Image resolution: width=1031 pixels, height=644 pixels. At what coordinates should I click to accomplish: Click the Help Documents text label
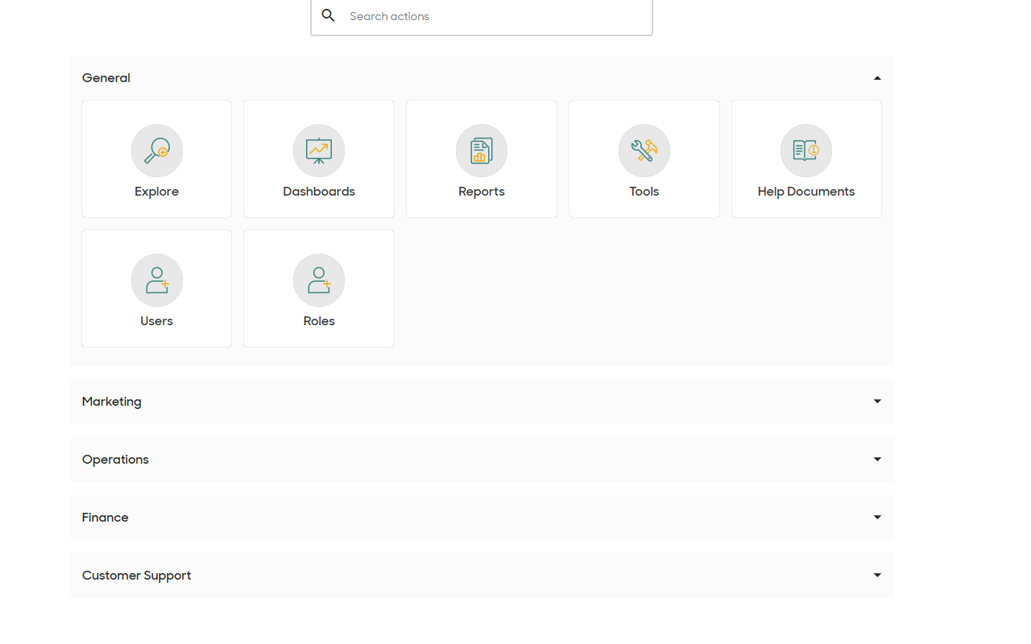[806, 192]
